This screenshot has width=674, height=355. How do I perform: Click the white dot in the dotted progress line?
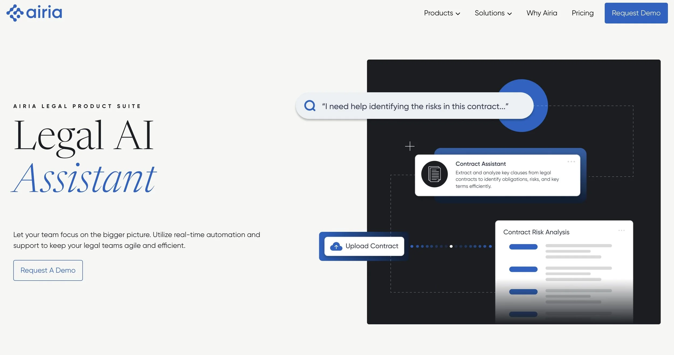451,246
